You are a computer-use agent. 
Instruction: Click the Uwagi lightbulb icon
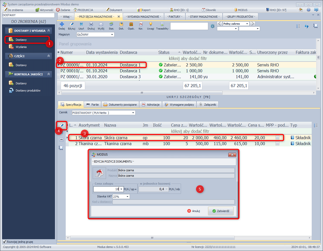pyautogui.click(x=151, y=24)
